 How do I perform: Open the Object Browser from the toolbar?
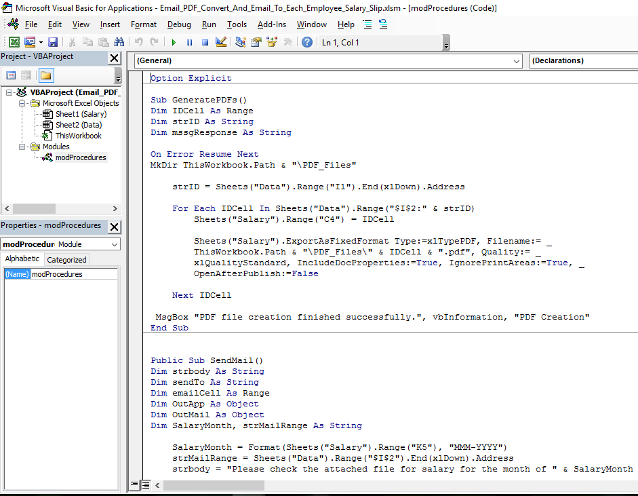click(272, 42)
